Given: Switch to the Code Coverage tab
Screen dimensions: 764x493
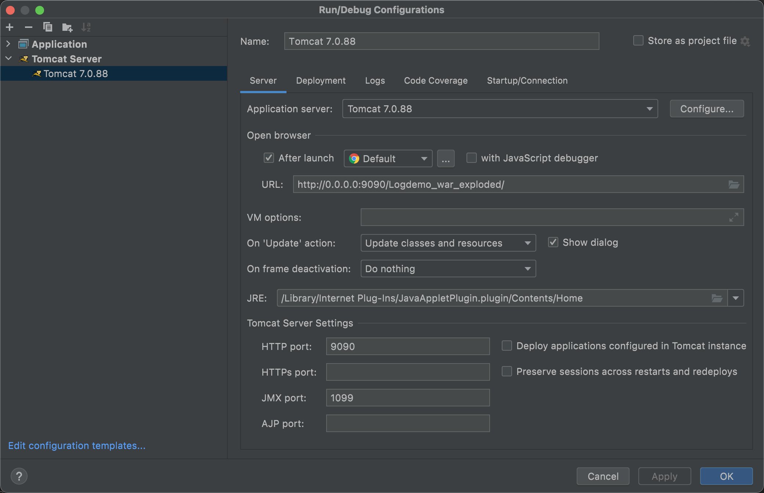Looking at the screenshot, I should pos(436,81).
